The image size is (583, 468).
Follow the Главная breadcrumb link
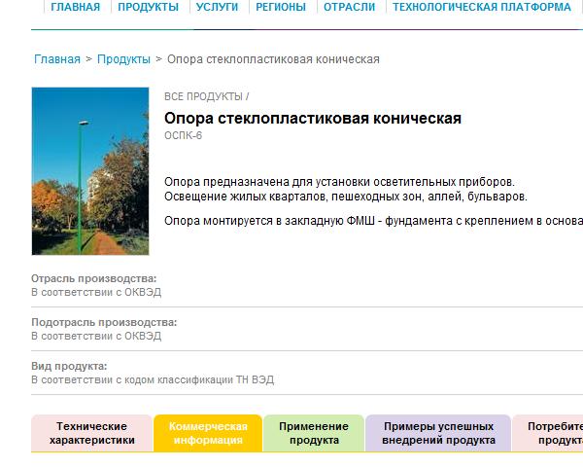(x=57, y=59)
